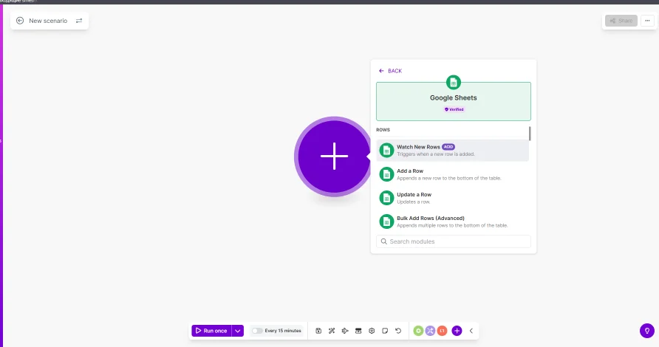Viewport: 659px width, 347px height.
Task: Click the orange text parser icon
Action: coord(442,331)
